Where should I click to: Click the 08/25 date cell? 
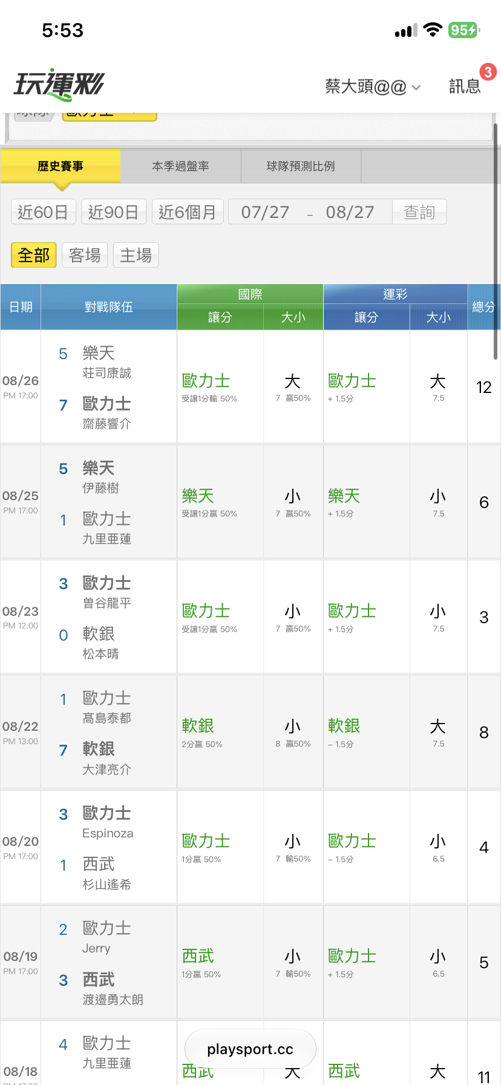coord(21,501)
